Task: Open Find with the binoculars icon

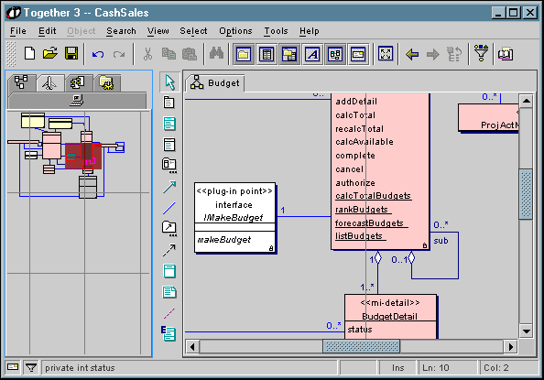Action: [x=216, y=53]
